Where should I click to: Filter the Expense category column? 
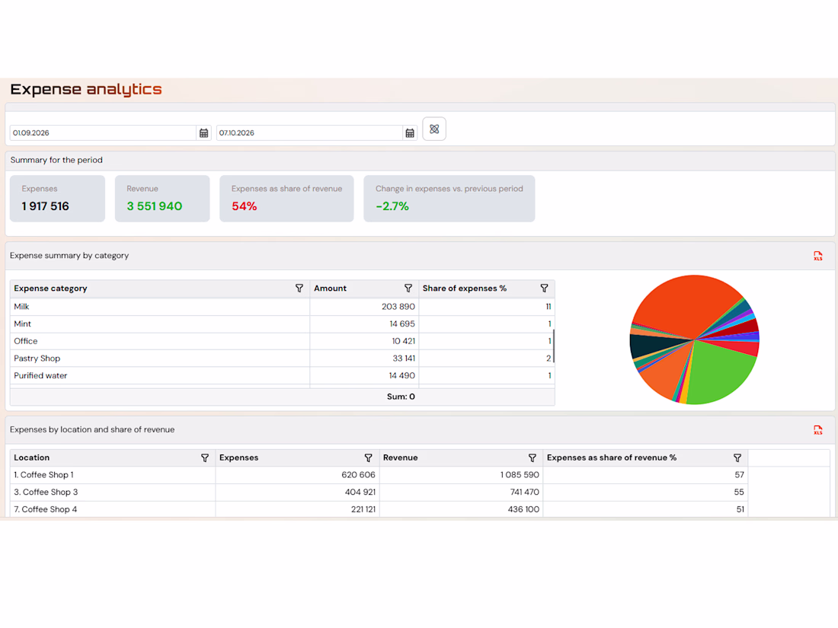pos(299,288)
